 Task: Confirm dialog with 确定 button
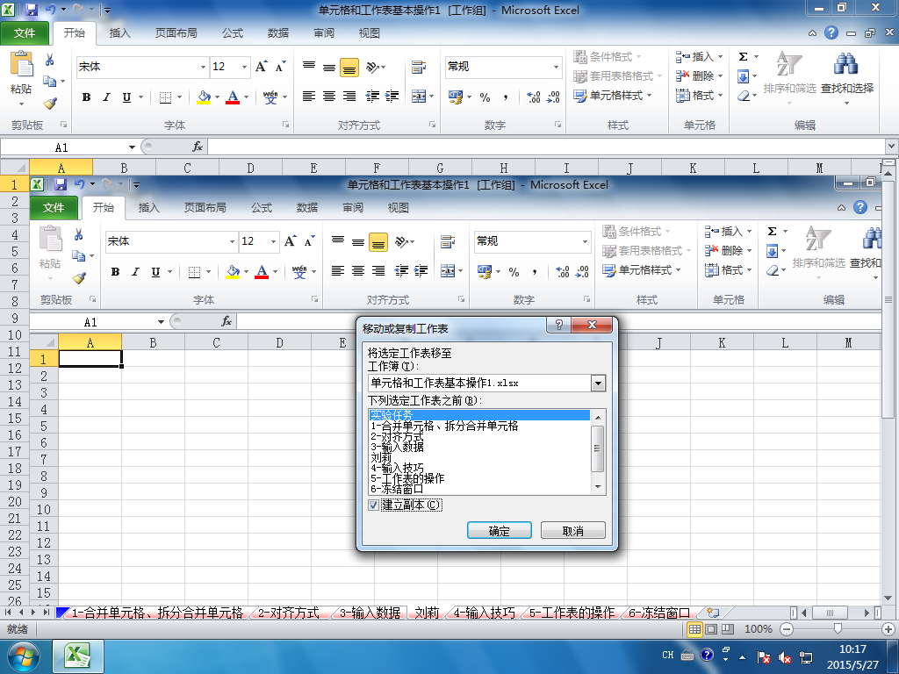[500, 530]
